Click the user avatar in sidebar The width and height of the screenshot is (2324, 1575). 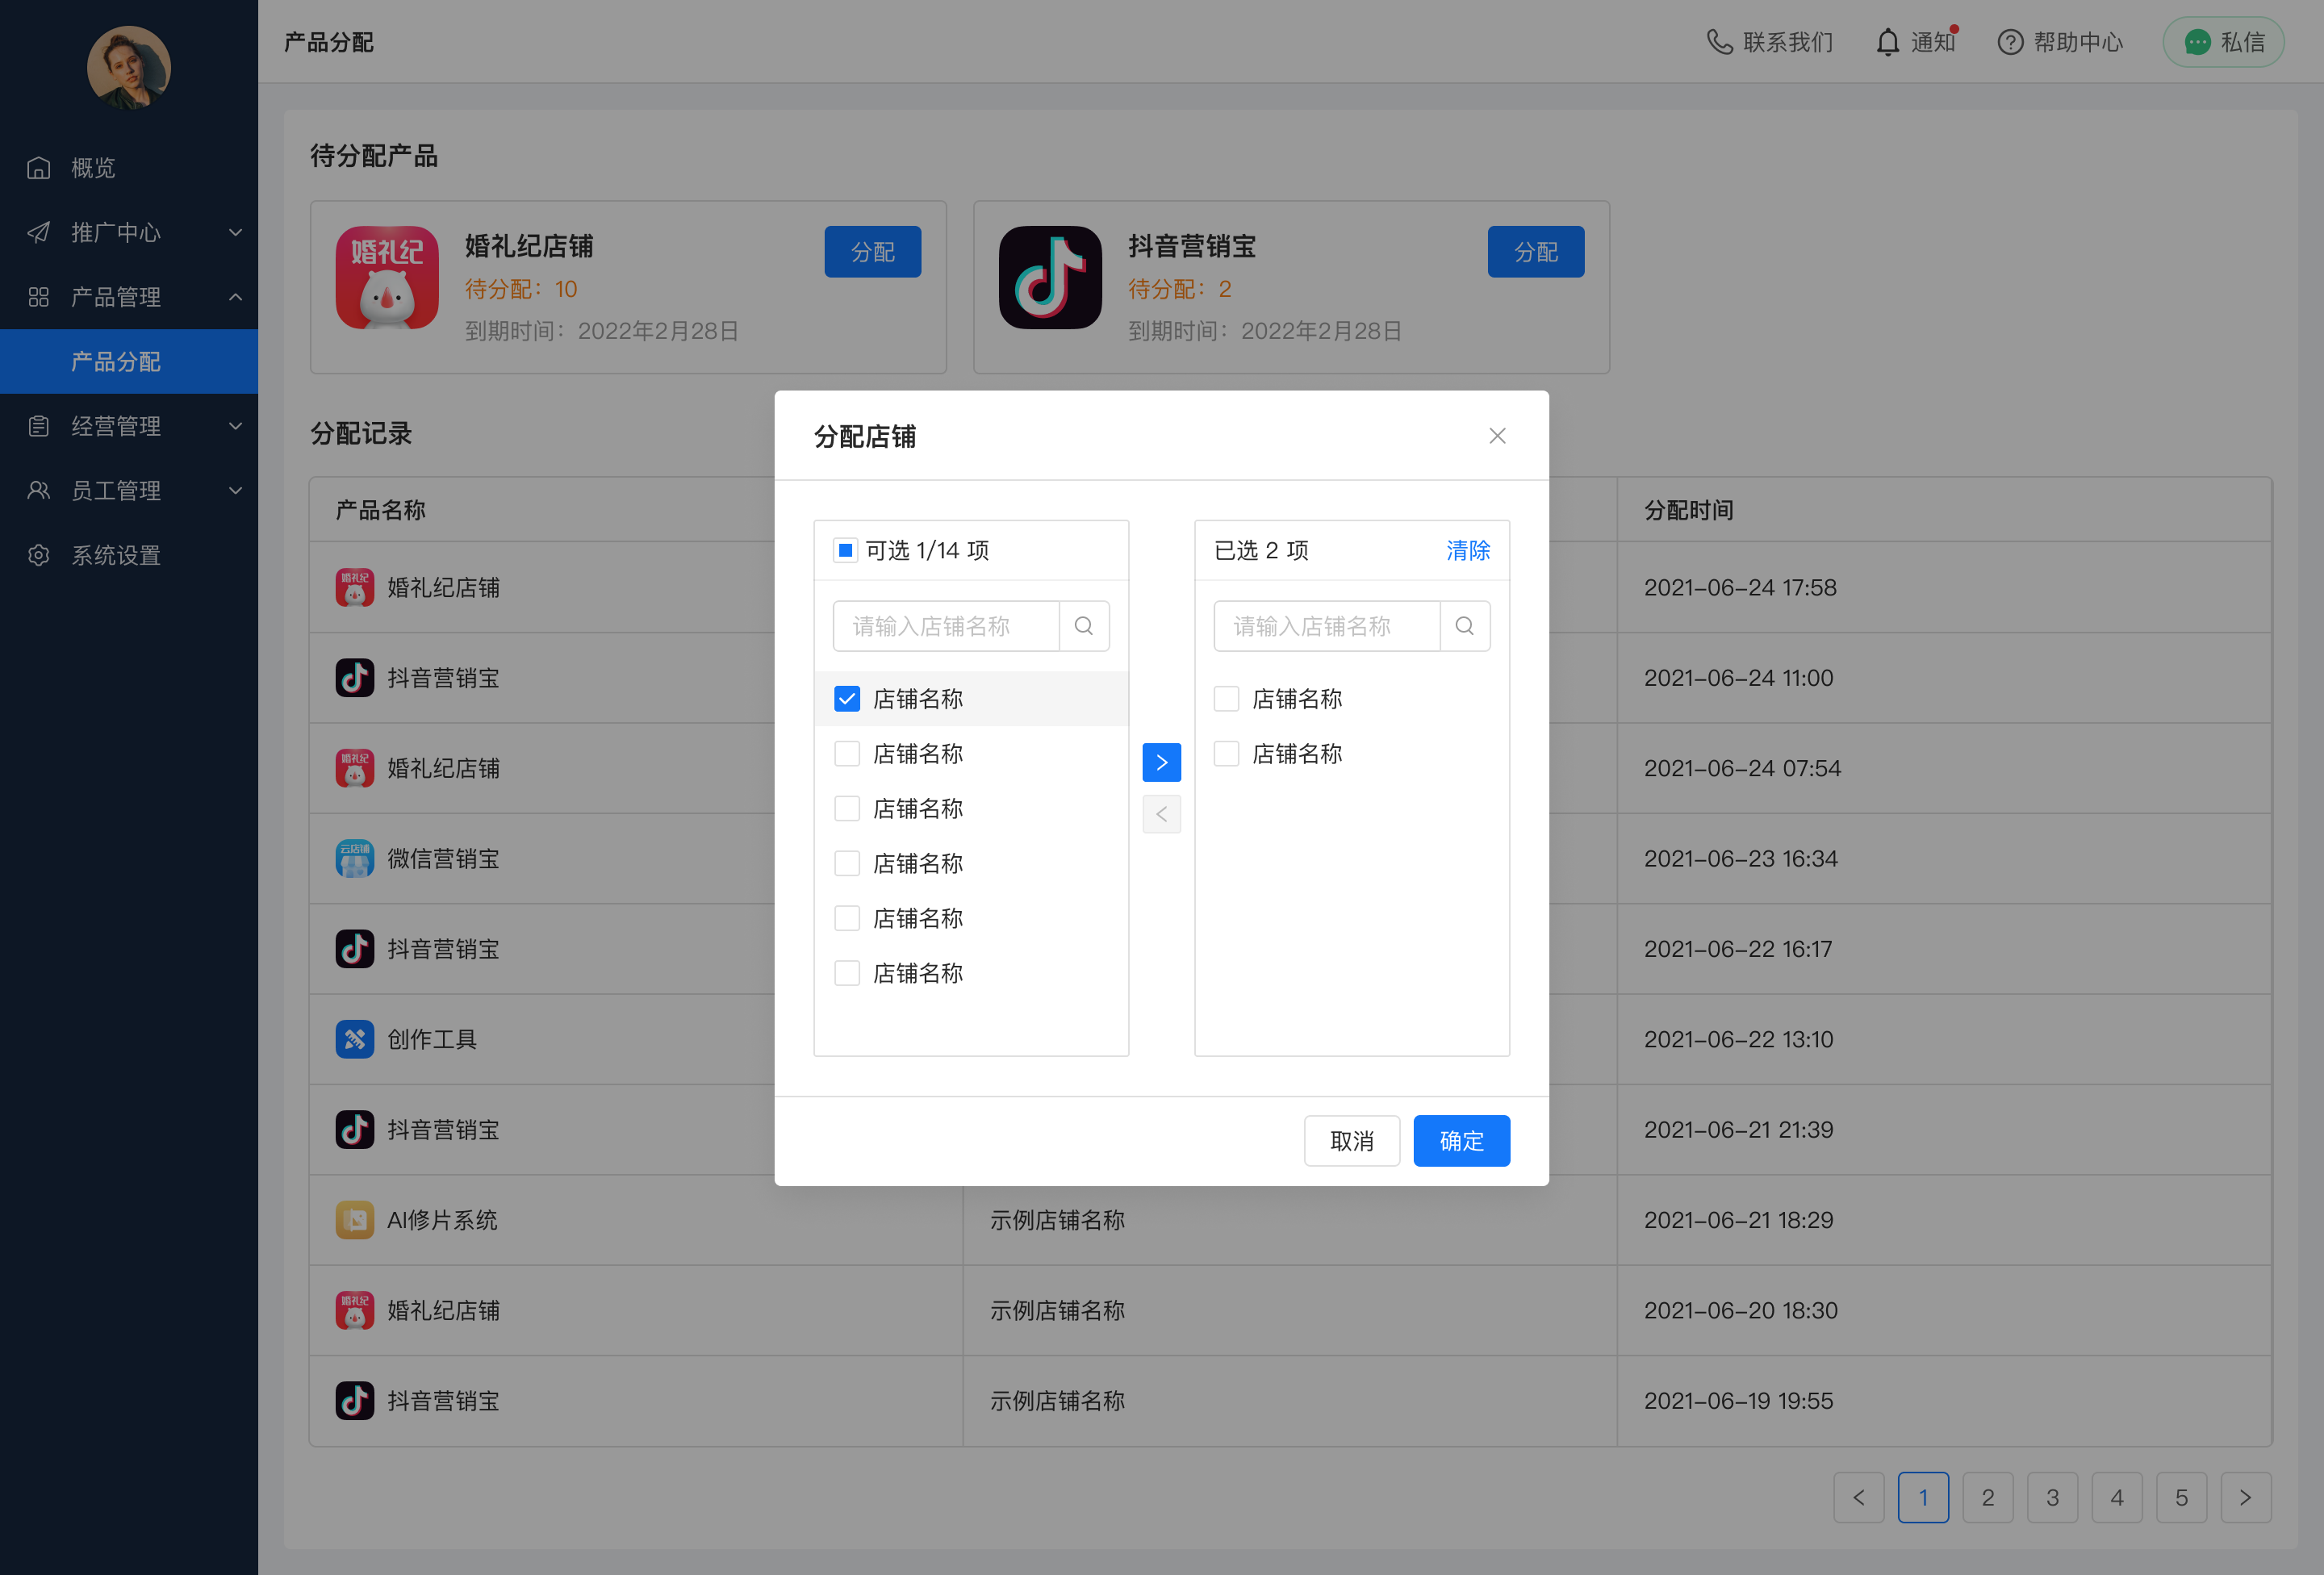(129, 67)
